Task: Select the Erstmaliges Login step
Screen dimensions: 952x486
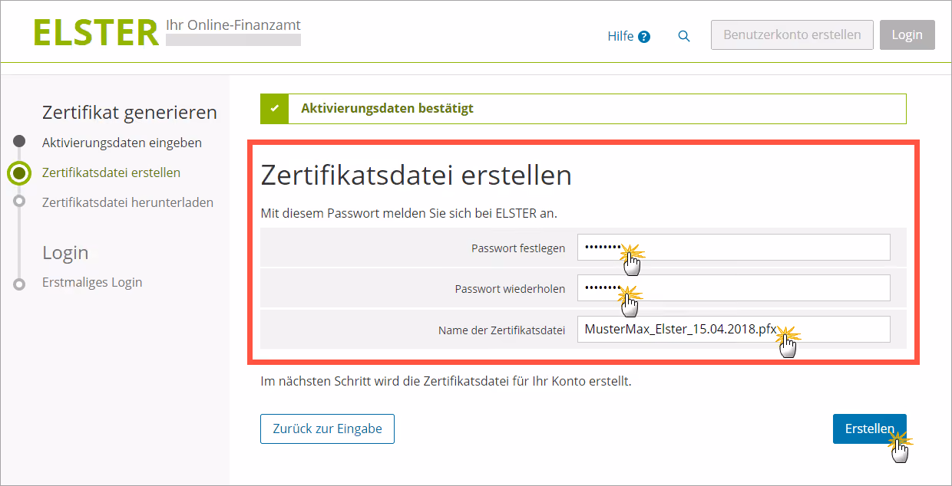Action: coord(92,282)
